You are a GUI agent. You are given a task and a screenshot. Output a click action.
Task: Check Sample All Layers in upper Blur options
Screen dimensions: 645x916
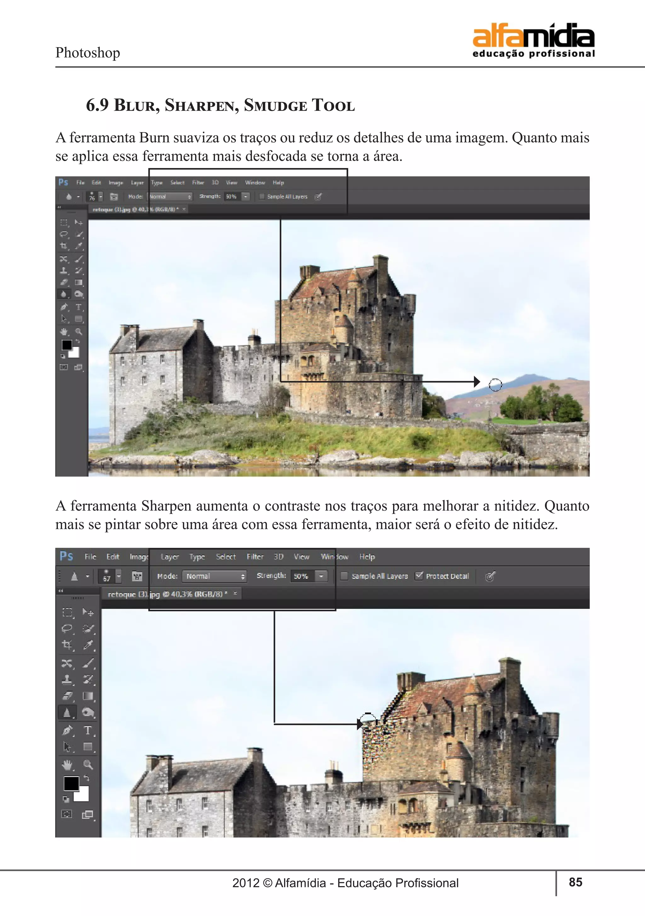click(x=262, y=196)
